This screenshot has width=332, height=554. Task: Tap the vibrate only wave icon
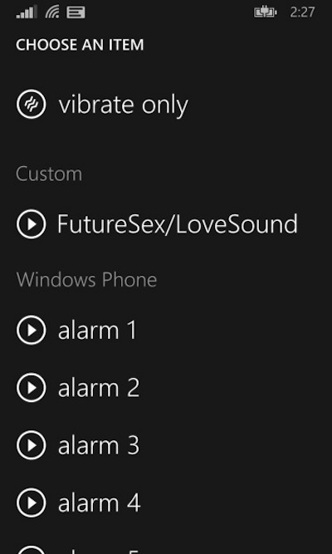31,104
